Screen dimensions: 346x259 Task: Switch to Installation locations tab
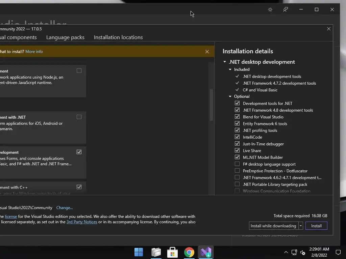[118, 37]
